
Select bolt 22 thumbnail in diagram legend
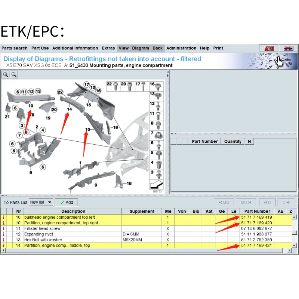(114, 86)
